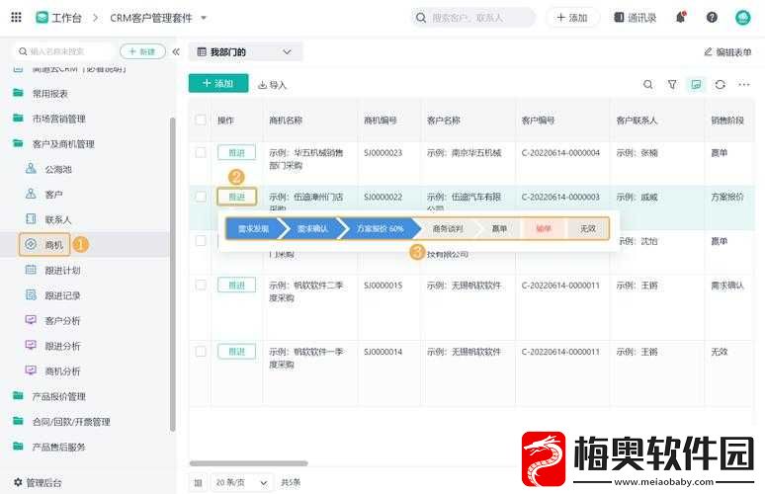Open the 20 条/页 page size dropdown

click(x=241, y=482)
